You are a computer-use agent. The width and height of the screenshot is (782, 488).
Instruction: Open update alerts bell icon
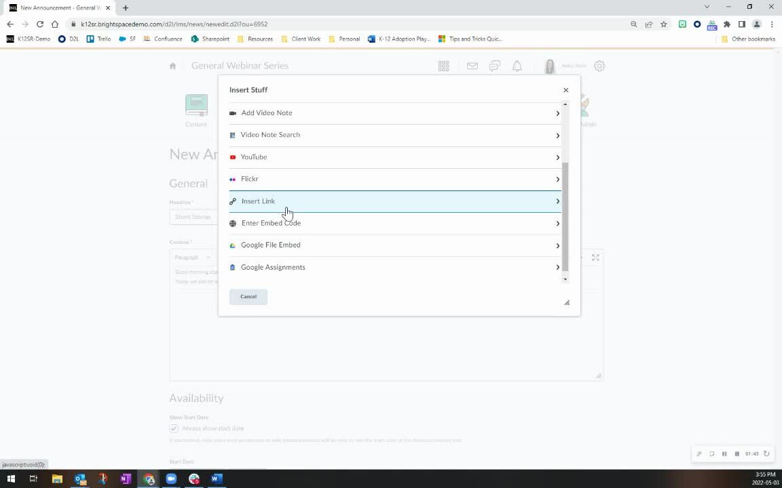point(517,66)
